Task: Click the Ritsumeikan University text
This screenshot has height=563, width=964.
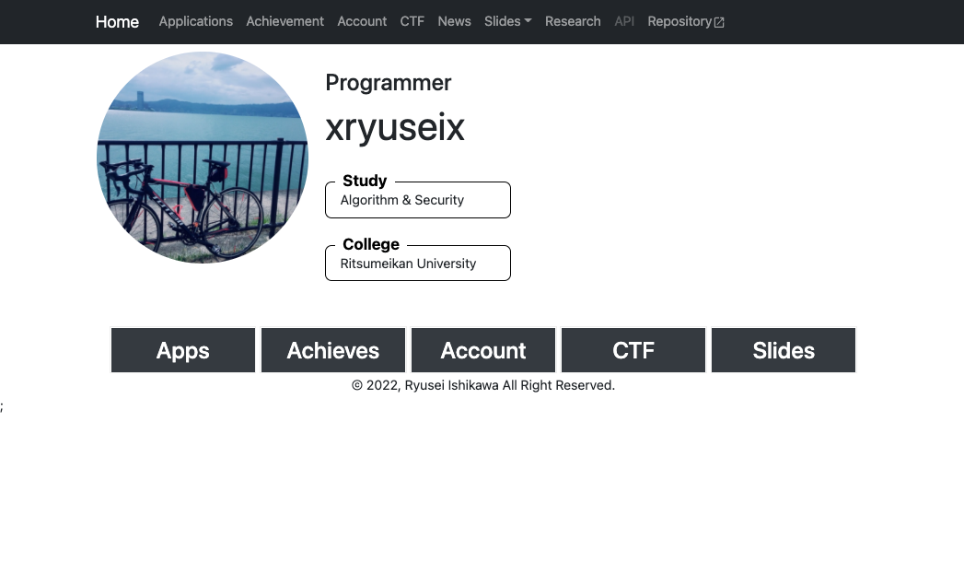Action: click(x=408, y=264)
